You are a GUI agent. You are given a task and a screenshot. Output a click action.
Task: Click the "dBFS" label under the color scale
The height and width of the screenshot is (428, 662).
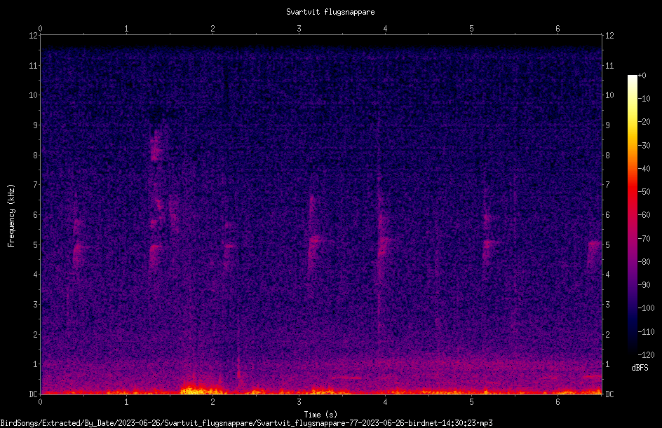[x=640, y=368]
